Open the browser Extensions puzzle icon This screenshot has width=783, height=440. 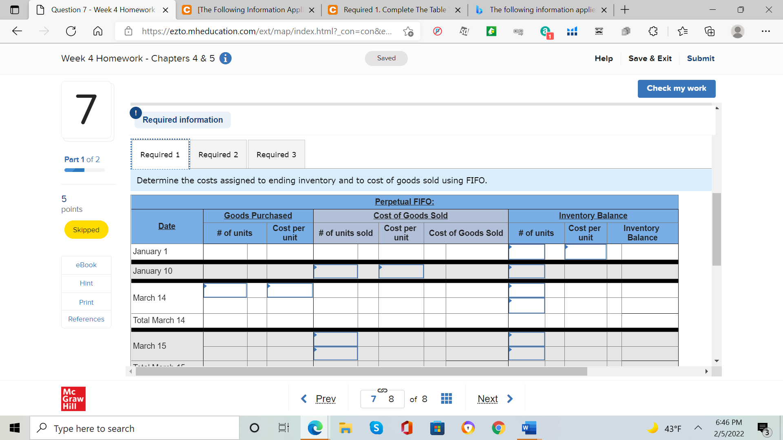point(653,31)
